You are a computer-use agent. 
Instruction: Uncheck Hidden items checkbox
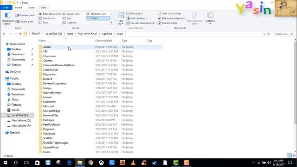pyautogui.click(x=159, y=23)
